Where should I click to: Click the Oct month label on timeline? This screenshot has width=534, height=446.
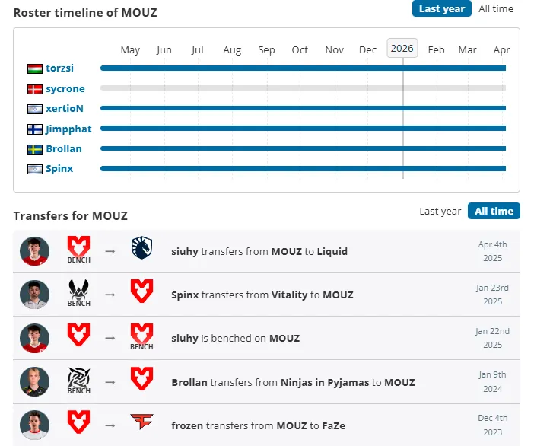[x=300, y=50]
